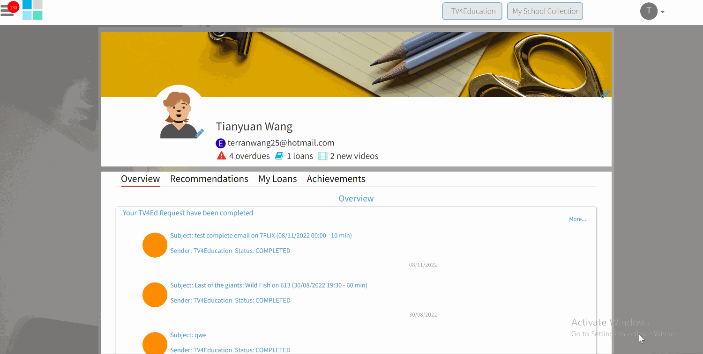
Task: Open the hamburger menu with notification badge
Action: click(9, 10)
